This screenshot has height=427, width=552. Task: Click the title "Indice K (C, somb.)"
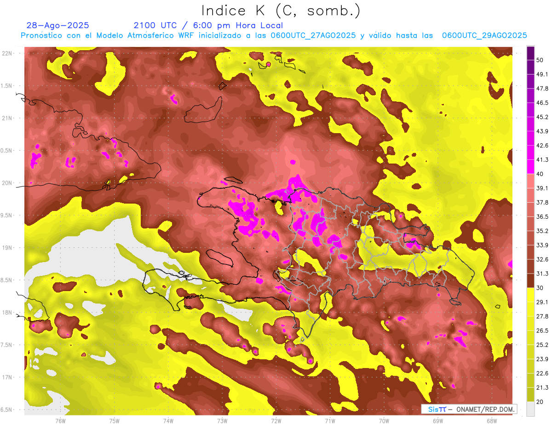tap(281, 11)
